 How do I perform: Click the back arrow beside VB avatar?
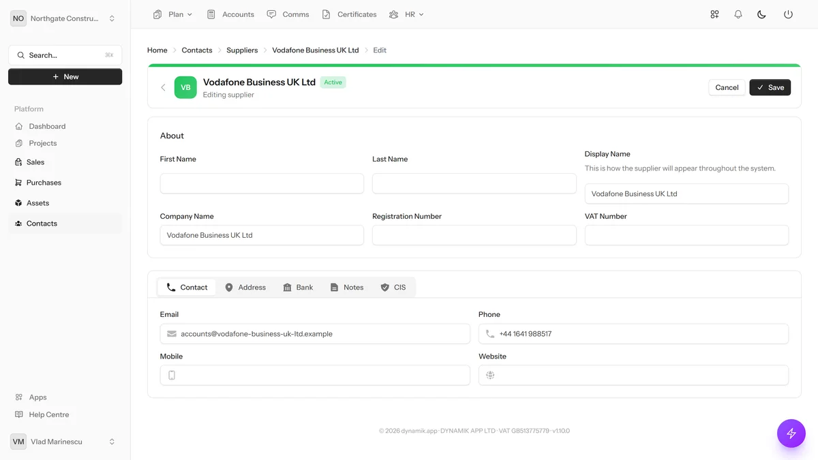[x=163, y=87]
